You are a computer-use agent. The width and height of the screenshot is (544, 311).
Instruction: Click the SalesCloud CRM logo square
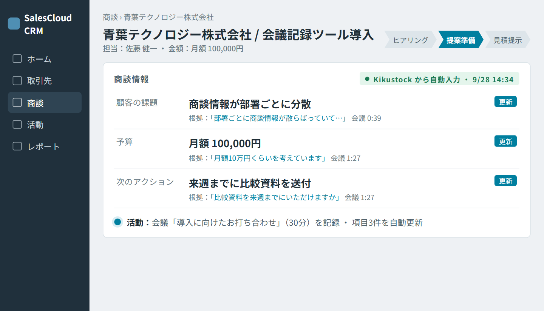click(14, 23)
